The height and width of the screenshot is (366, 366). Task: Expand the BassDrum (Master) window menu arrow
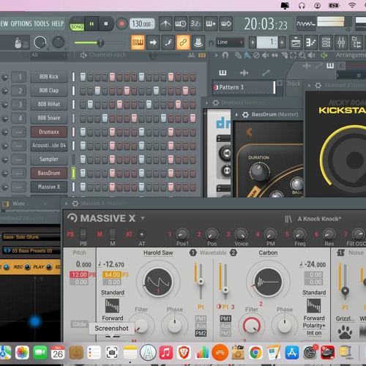coord(236,114)
